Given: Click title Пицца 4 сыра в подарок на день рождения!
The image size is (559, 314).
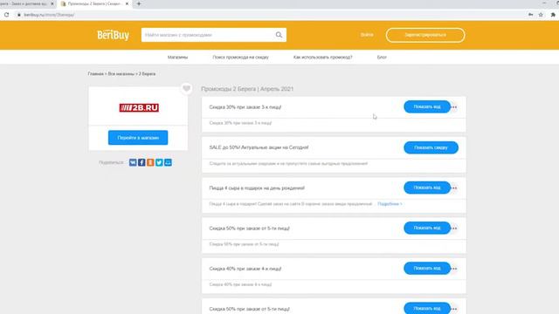Looking at the screenshot, I should tap(257, 188).
